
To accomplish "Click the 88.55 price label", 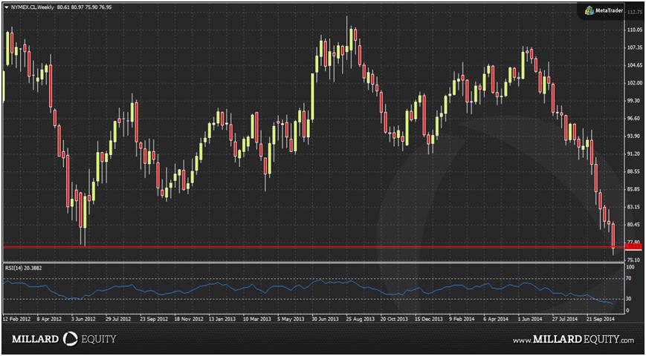I will point(633,171).
